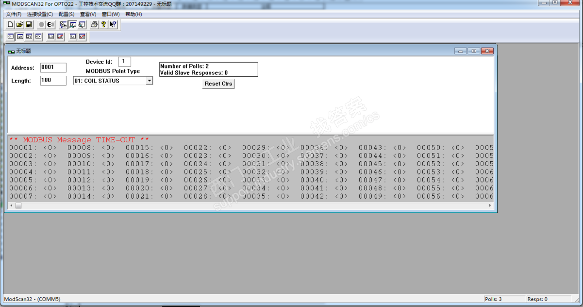Click the show traffic magnifier toolbar icon
This screenshot has width=583, height=307.
(x=82, y=24)
